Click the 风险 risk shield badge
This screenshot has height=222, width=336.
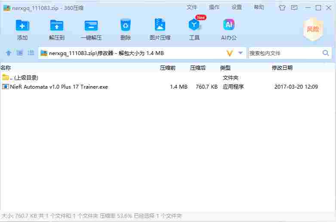pyautogui.click(x=313, y=29)
